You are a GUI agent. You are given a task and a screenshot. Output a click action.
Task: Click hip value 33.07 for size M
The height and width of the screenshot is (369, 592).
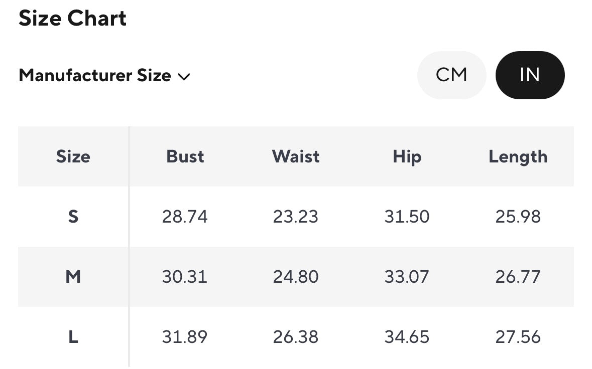point(407,277)
